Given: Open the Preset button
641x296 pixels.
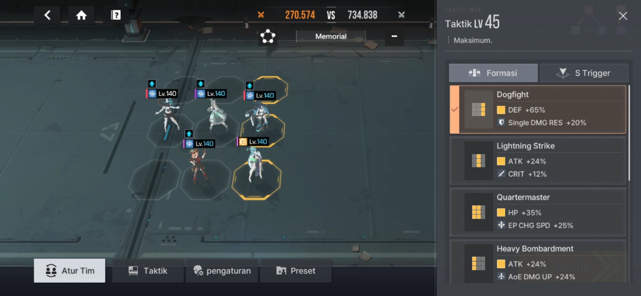Looking at the screenshot, I should pos(296,271).
